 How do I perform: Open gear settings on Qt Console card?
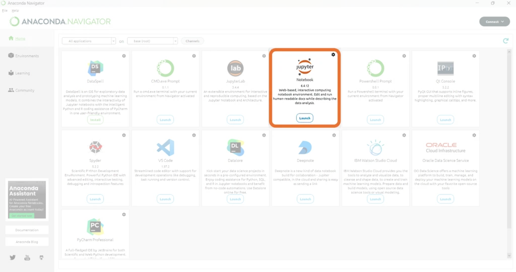pos(474,56)
